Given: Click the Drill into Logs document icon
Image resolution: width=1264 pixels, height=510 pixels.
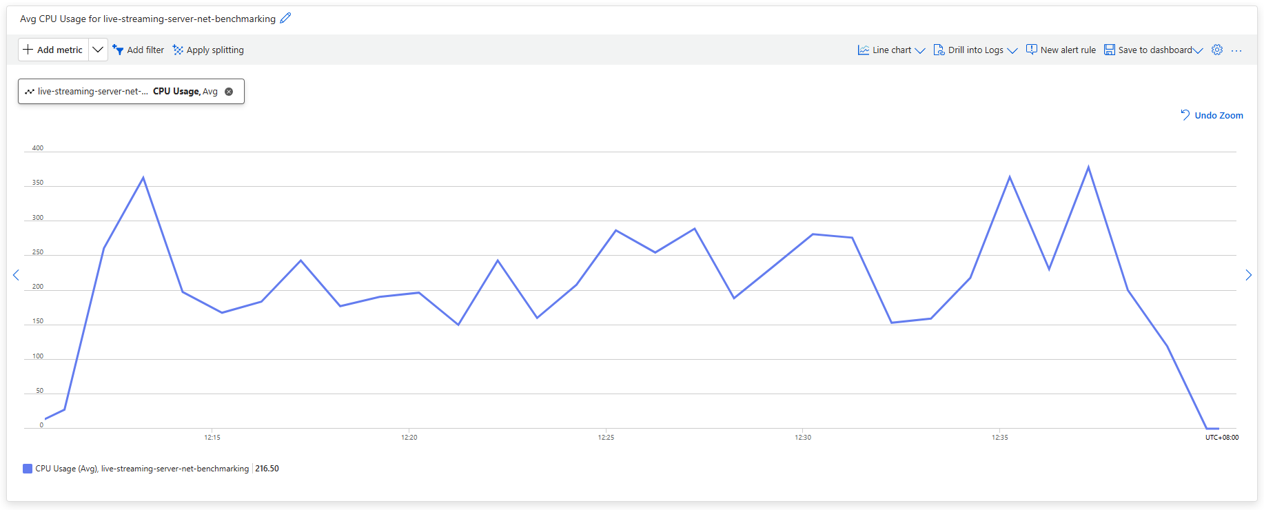Looking at the screenshot, I should click(939, 50).
